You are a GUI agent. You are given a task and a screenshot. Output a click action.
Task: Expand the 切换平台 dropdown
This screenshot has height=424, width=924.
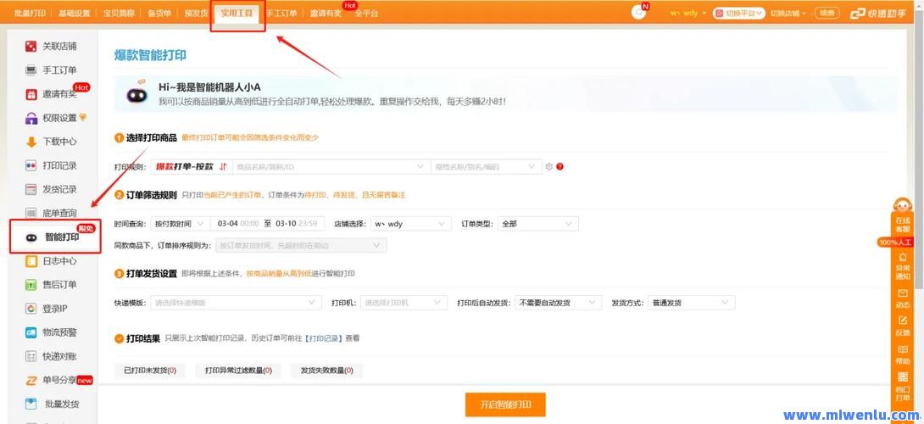[739, 13]
